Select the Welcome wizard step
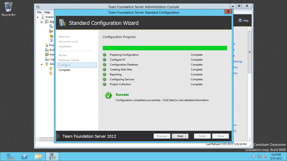The image size is (287, 161). point(64,37)
